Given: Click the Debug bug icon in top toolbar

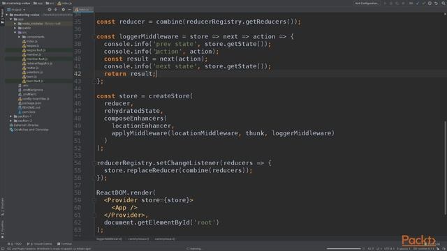Looking at the screenshot, I should (x=391, y=3).
